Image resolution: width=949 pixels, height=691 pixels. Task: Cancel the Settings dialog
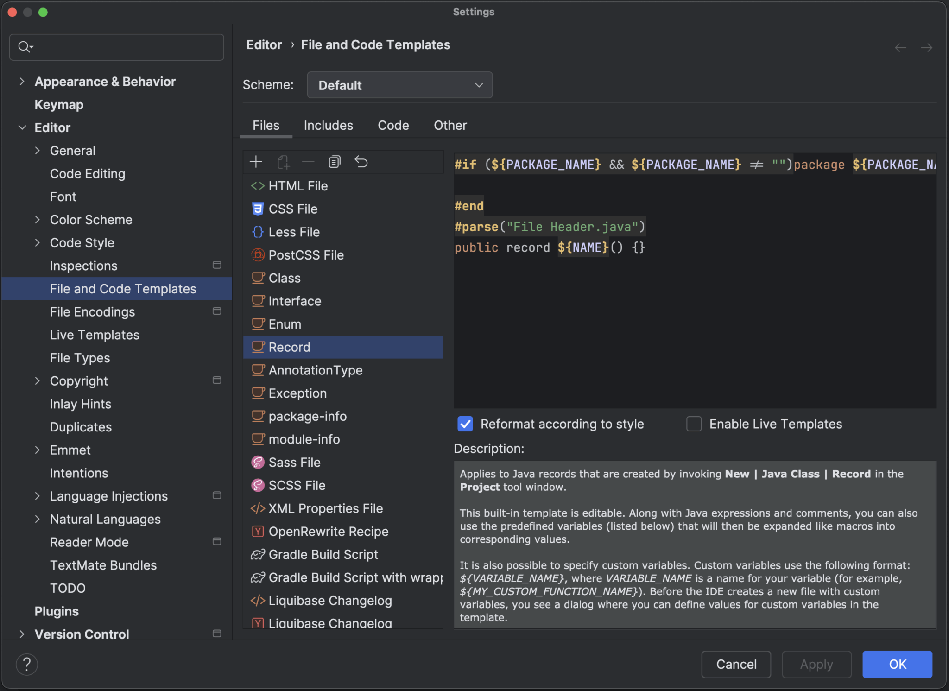point(736,664)
